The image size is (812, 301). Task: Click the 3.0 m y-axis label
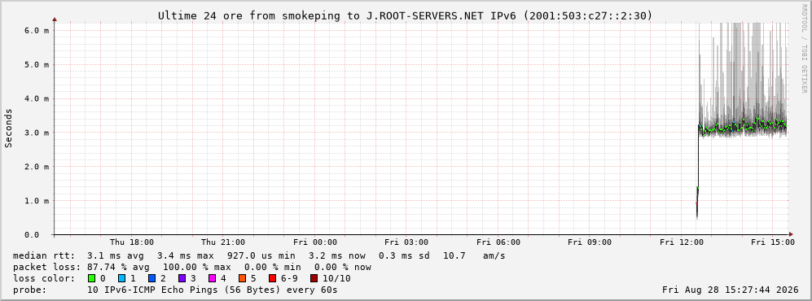pos(37,133)
